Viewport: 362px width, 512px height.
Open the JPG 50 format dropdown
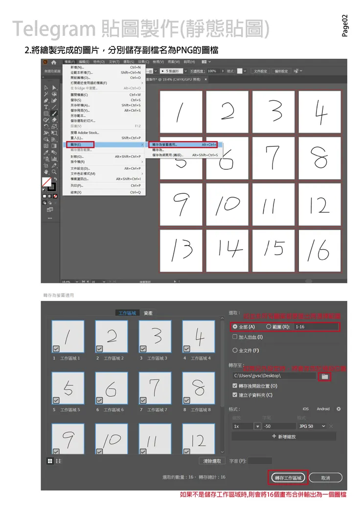(312, 426)
